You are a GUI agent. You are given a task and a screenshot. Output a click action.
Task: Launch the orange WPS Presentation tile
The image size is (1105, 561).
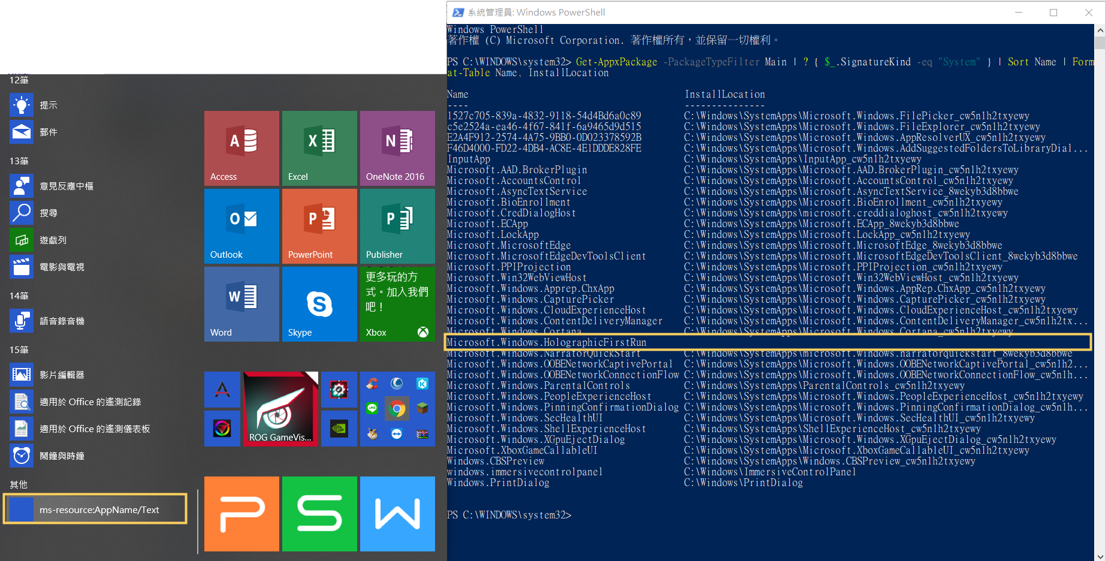(241, 514)
